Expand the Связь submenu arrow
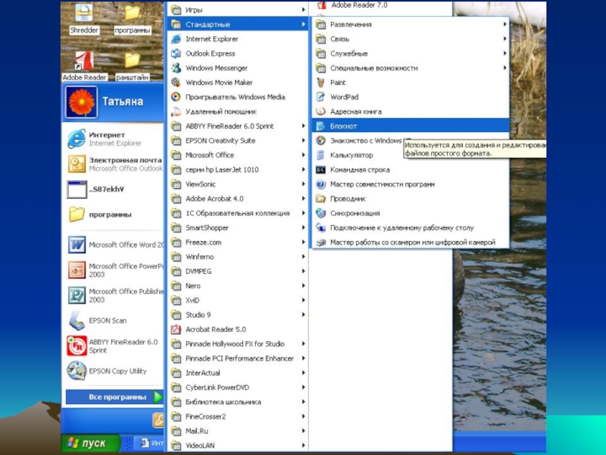Image resolution: width=606 pixels, height=455 pixels. click(504, 39)
